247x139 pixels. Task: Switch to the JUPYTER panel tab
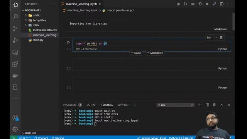(x=123, y=105)
